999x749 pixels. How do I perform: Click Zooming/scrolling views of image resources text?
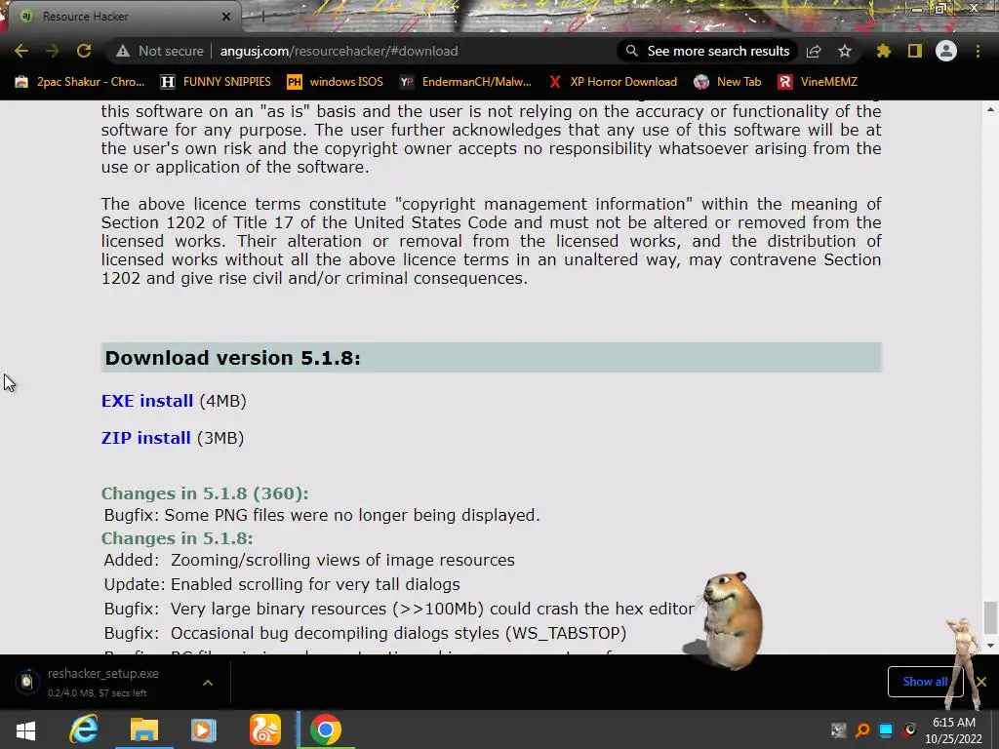point(342,560)
